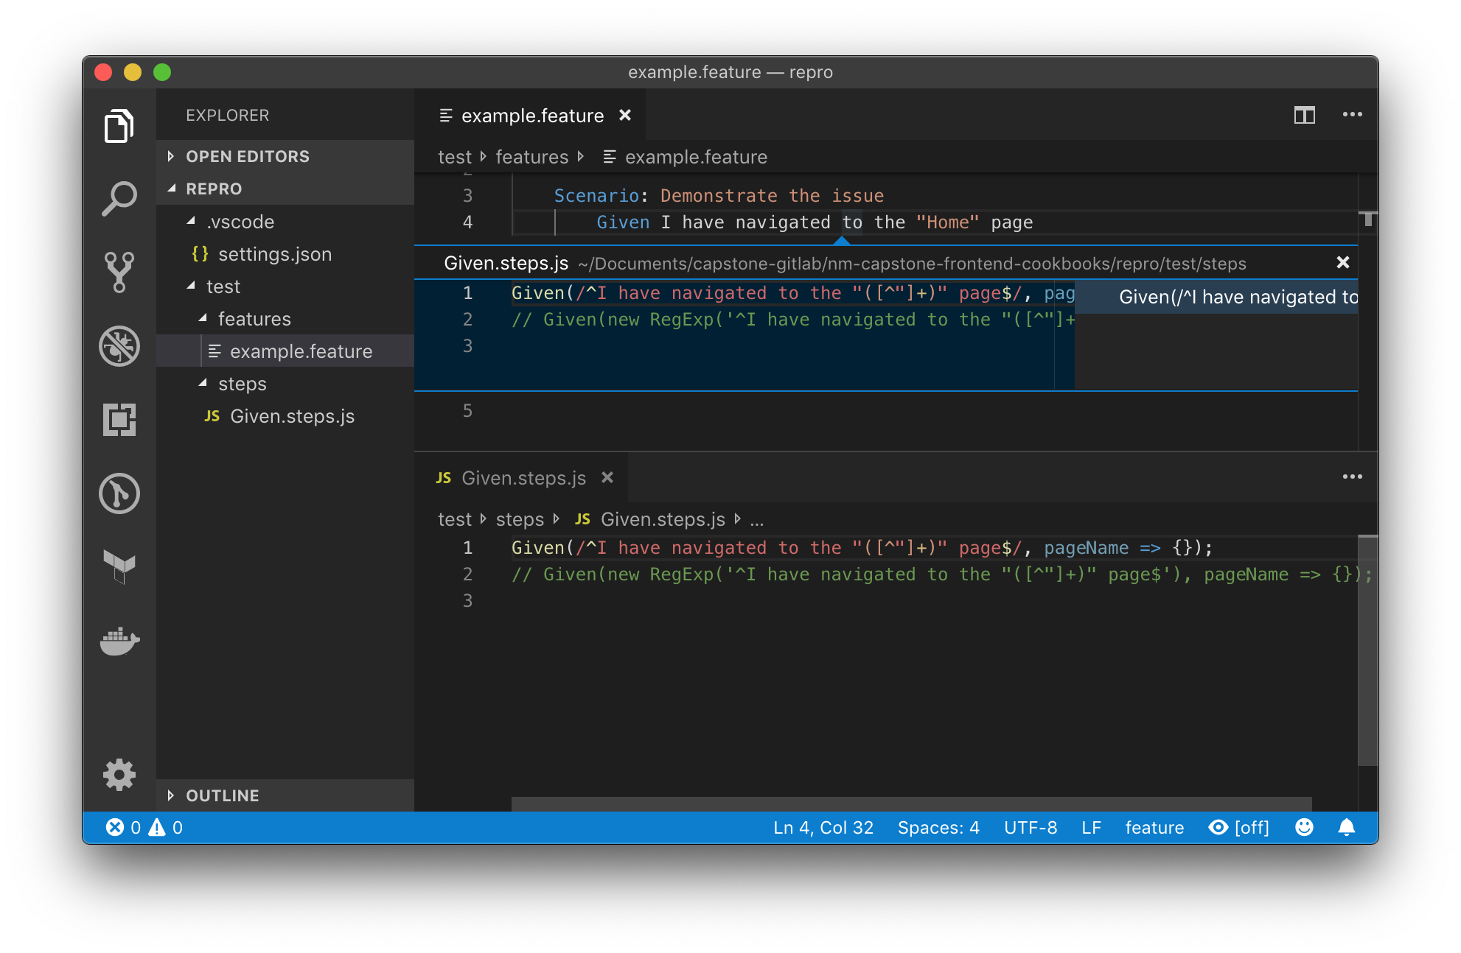Open the Search view in activity bar
The image size is (1461, 953).
pos(119,199)
